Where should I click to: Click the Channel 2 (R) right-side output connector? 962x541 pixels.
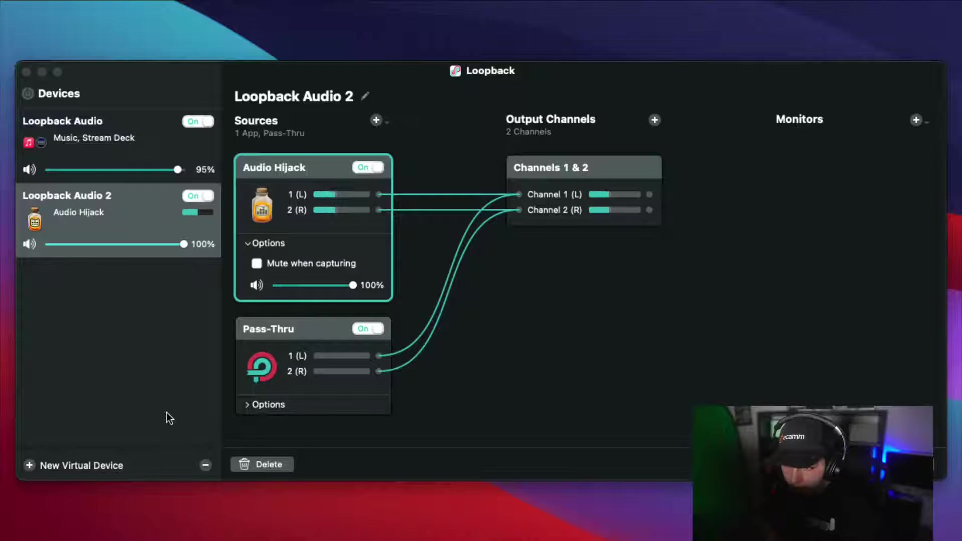(649, 210)
